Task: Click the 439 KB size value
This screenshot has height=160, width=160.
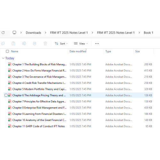Action: (x=148, y=108)
